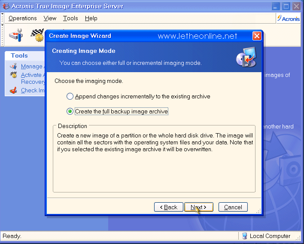Click the Activate Recovery sidebar icon
304x244 pixels.
tap(13, 75)
